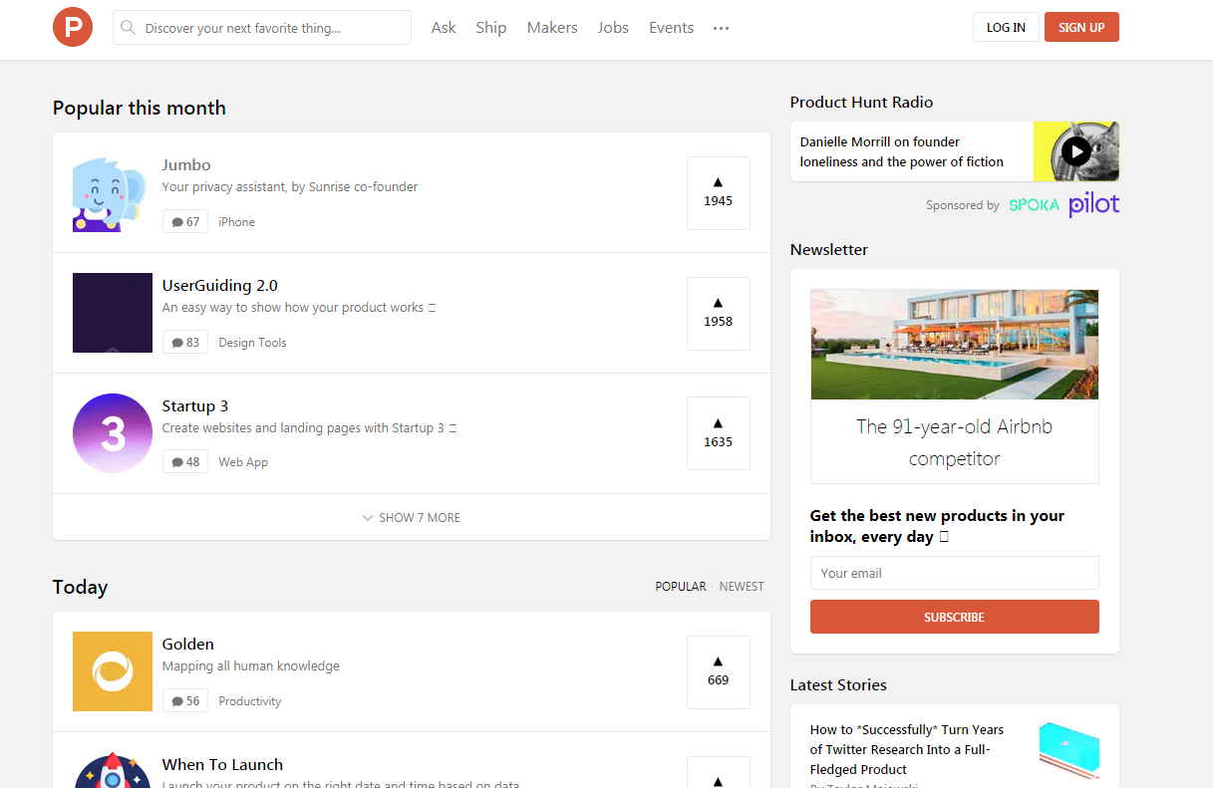Open the Ship menu item
This screenshot has height=788, width=1213.
(x=491, y=28)
